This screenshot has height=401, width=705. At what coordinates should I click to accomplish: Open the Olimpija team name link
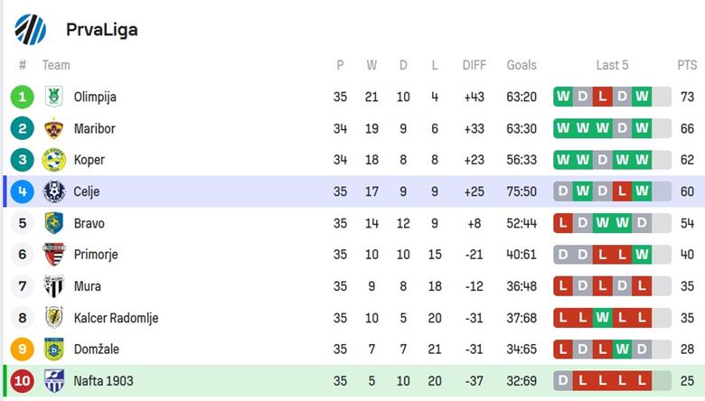coord(95,97)
